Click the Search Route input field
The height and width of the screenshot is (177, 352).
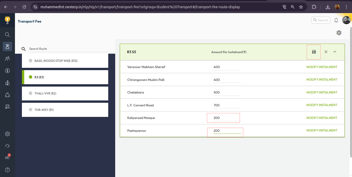(69, 49)
